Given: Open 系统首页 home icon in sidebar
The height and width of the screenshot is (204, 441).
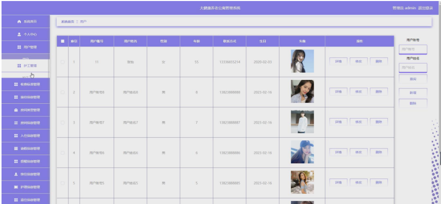Looking at the screenshot, I should coord(19,21).
